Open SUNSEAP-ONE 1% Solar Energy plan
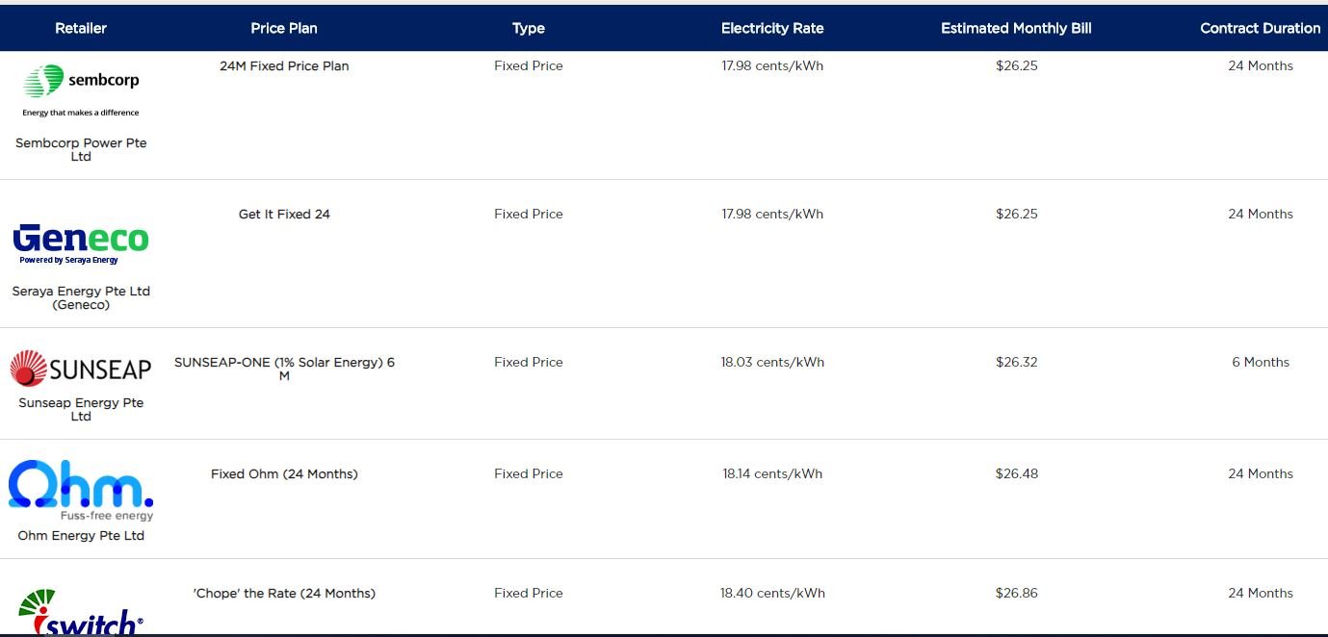The image size is (1328, 637). 284,369
